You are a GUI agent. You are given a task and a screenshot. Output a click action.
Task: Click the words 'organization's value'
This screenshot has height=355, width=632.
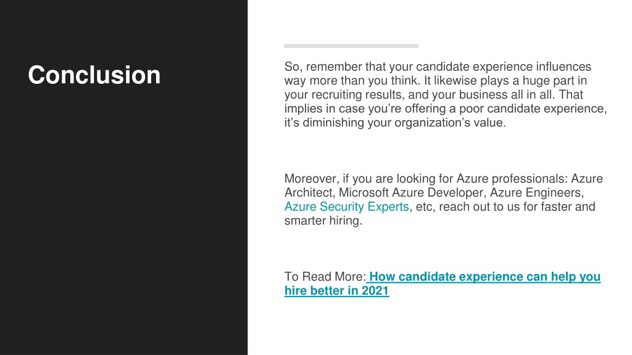pos(449,123)
